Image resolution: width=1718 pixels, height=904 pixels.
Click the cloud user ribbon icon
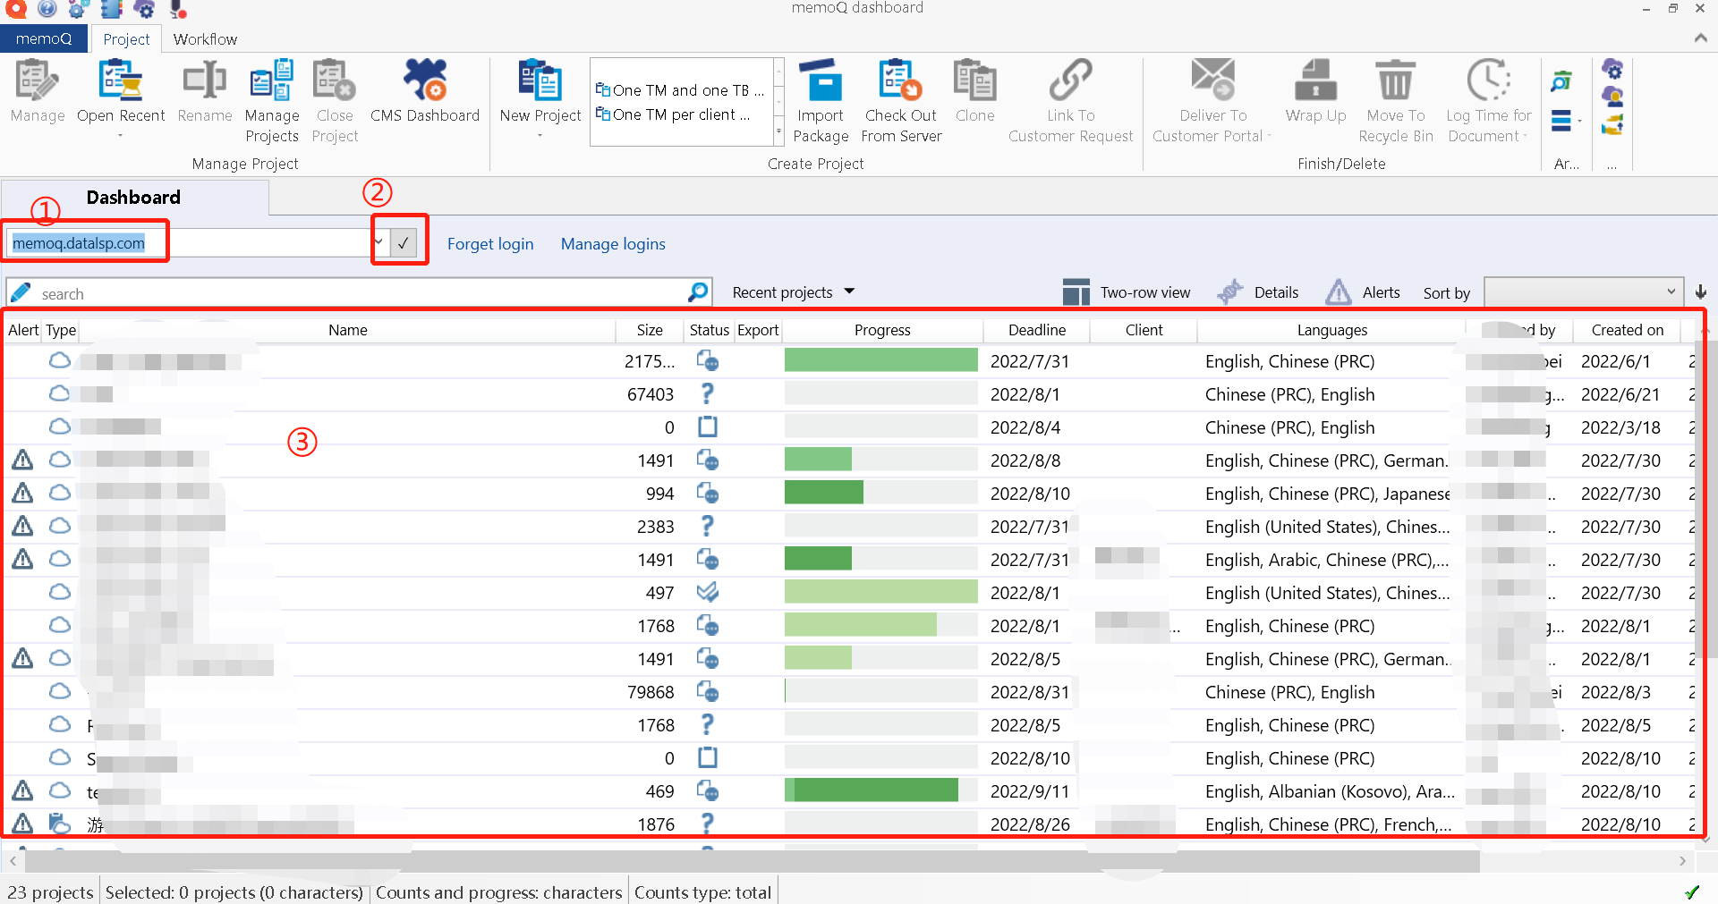1612,97
